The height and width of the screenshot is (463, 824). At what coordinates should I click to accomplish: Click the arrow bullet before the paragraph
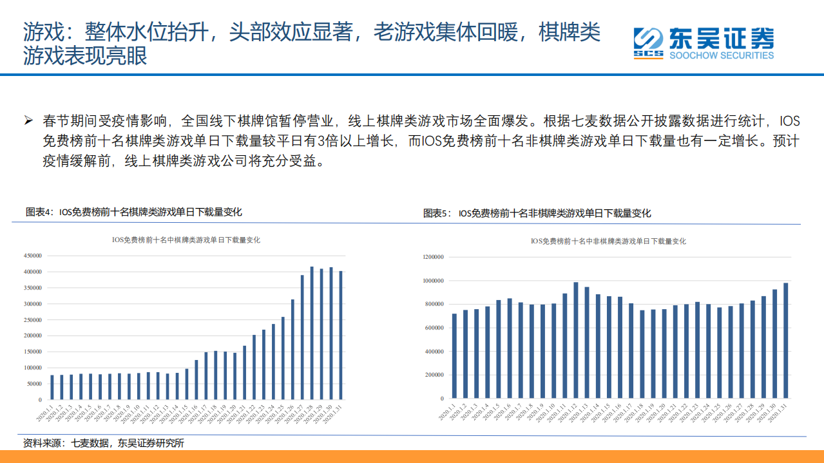(x=28, y=121)
